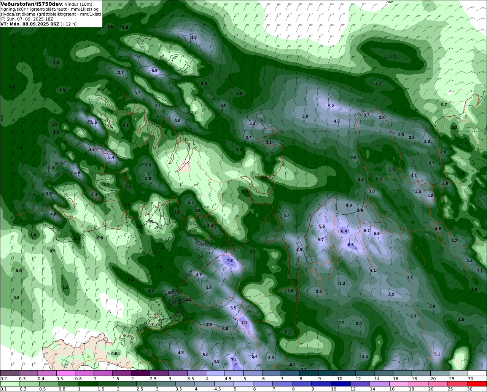Select lower legend swatch between 4 and 4.5
Screen dimensions: 487x392
pos(205,384)
